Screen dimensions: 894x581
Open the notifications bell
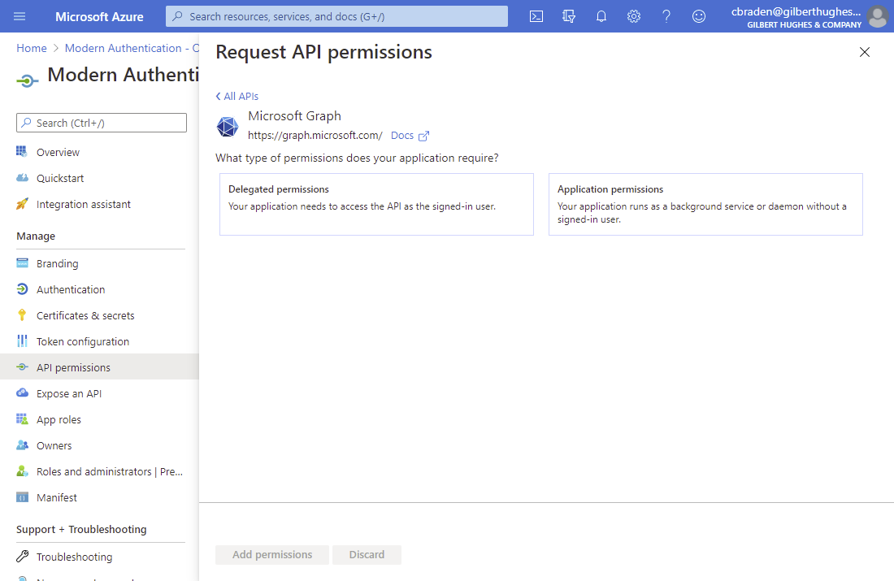point(601,16)
